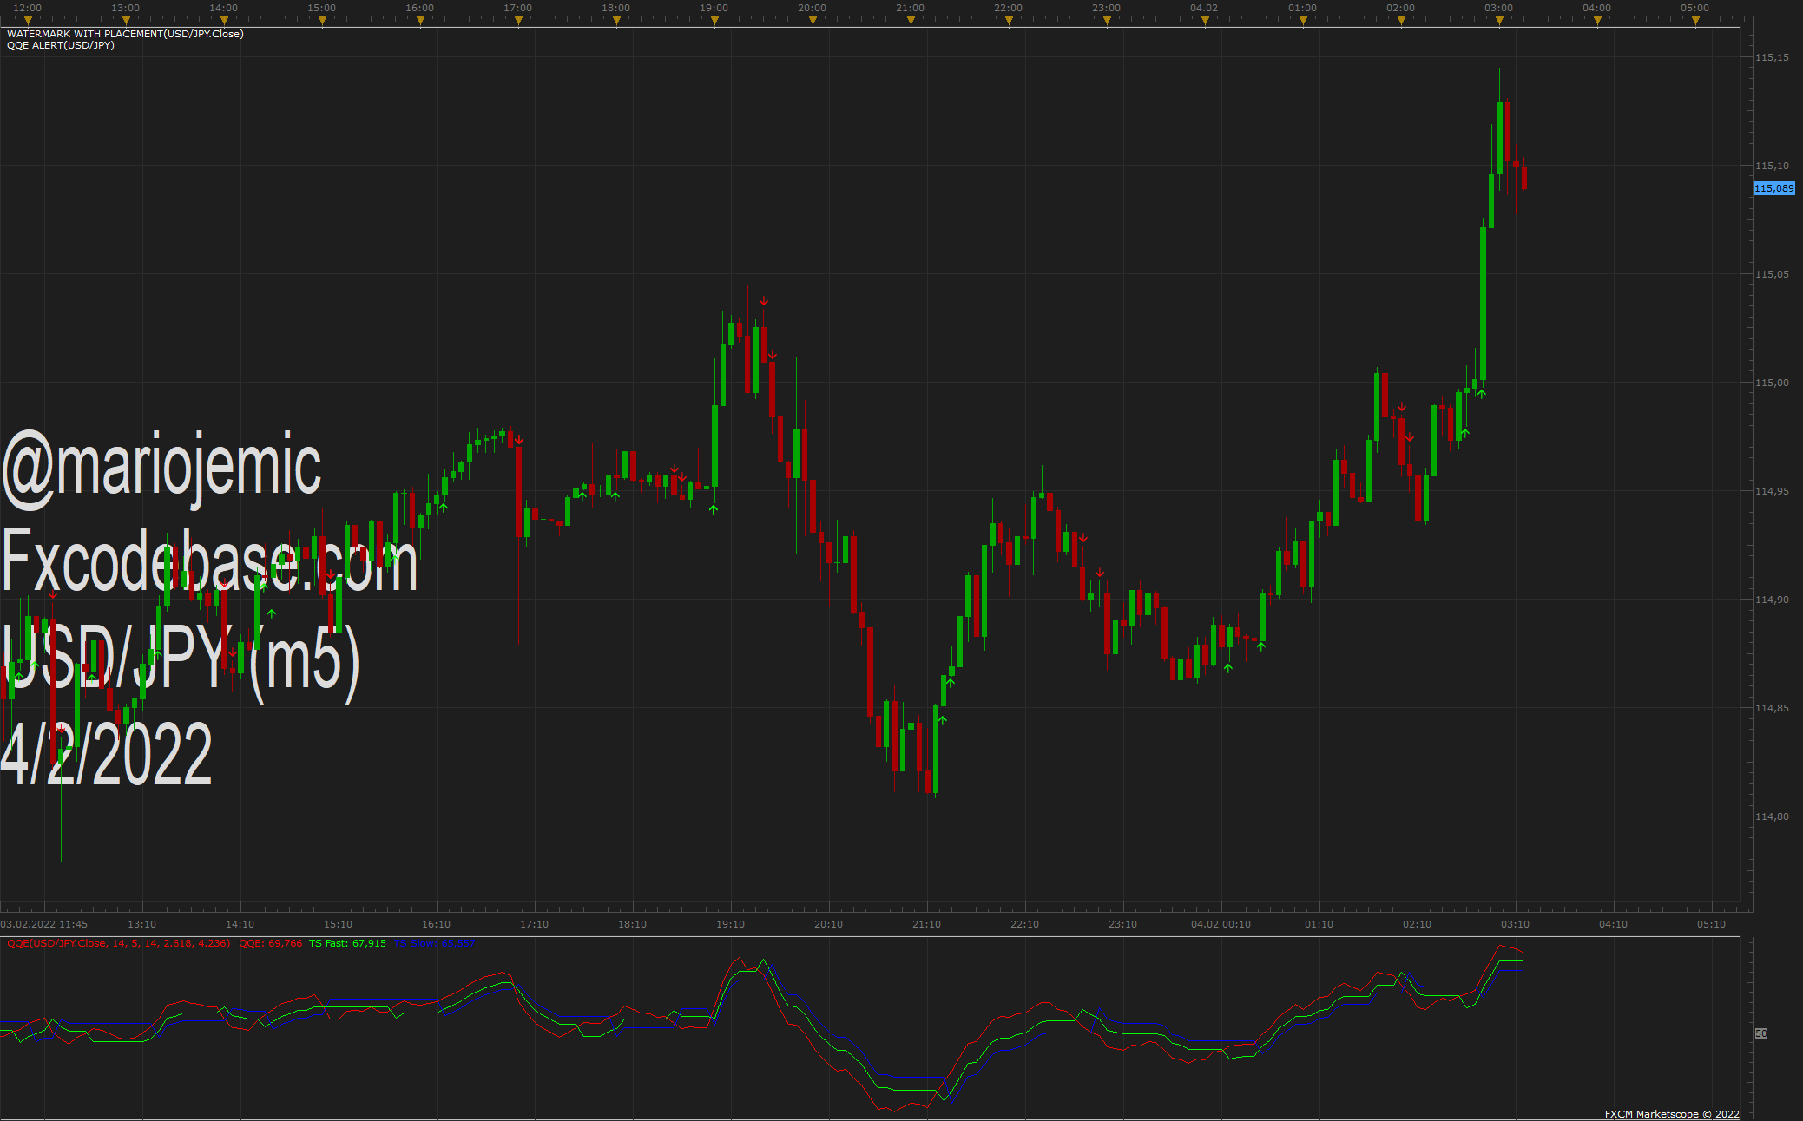Click the orange marker under 22:00

(x=1009, y=21)
